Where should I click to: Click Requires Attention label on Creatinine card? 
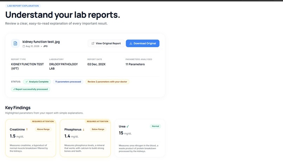(x=43, y=121)
